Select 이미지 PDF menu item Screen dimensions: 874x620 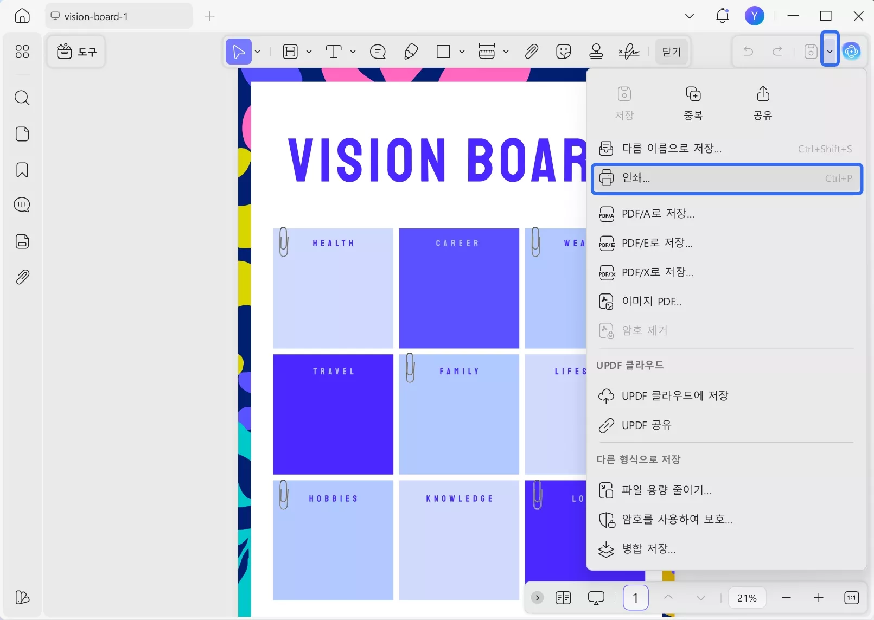tap(726, 302)
